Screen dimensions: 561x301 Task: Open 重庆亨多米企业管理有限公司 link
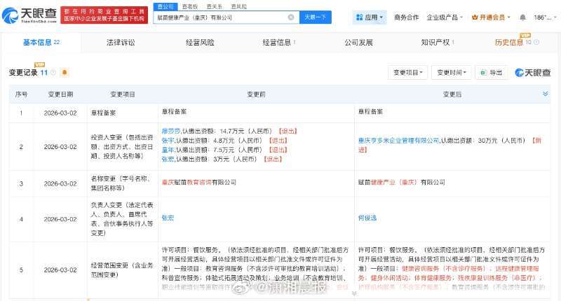[x=398, y=140]
